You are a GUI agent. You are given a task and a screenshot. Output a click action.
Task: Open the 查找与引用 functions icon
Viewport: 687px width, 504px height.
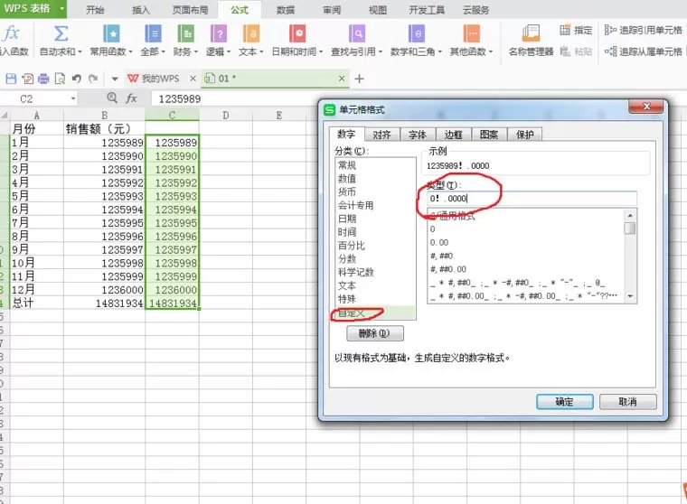click(x=357, y=33)
